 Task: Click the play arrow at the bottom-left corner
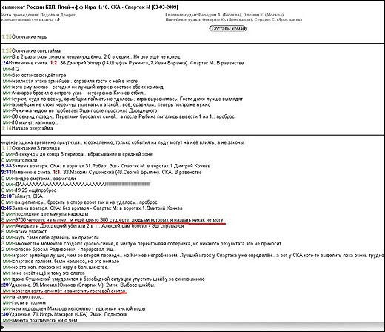coord(3,328)
